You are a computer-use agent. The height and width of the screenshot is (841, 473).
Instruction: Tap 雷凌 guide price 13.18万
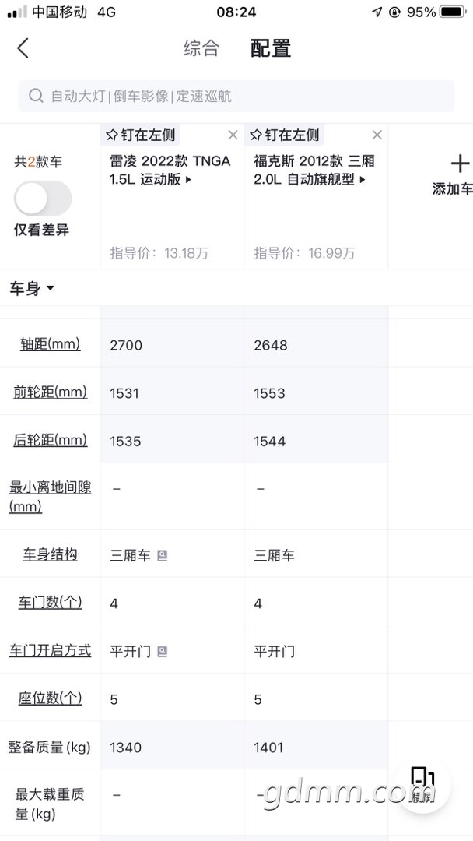coord(159,252)
